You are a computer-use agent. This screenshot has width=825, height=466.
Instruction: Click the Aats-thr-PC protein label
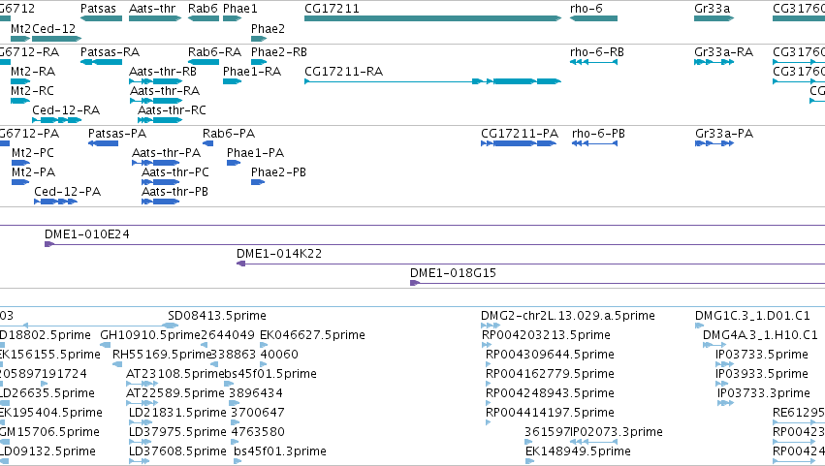pos(175,172)
